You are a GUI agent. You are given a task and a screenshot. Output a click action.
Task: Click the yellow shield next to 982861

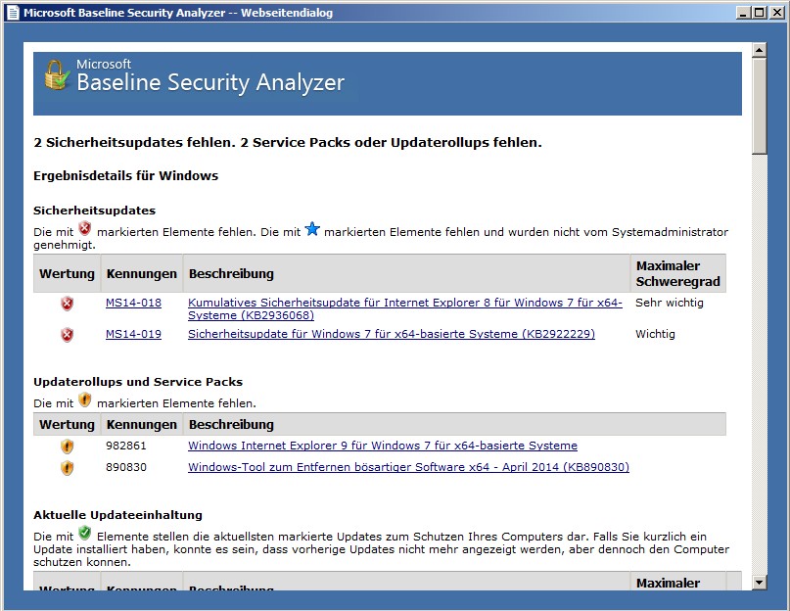tap(67, 446)
